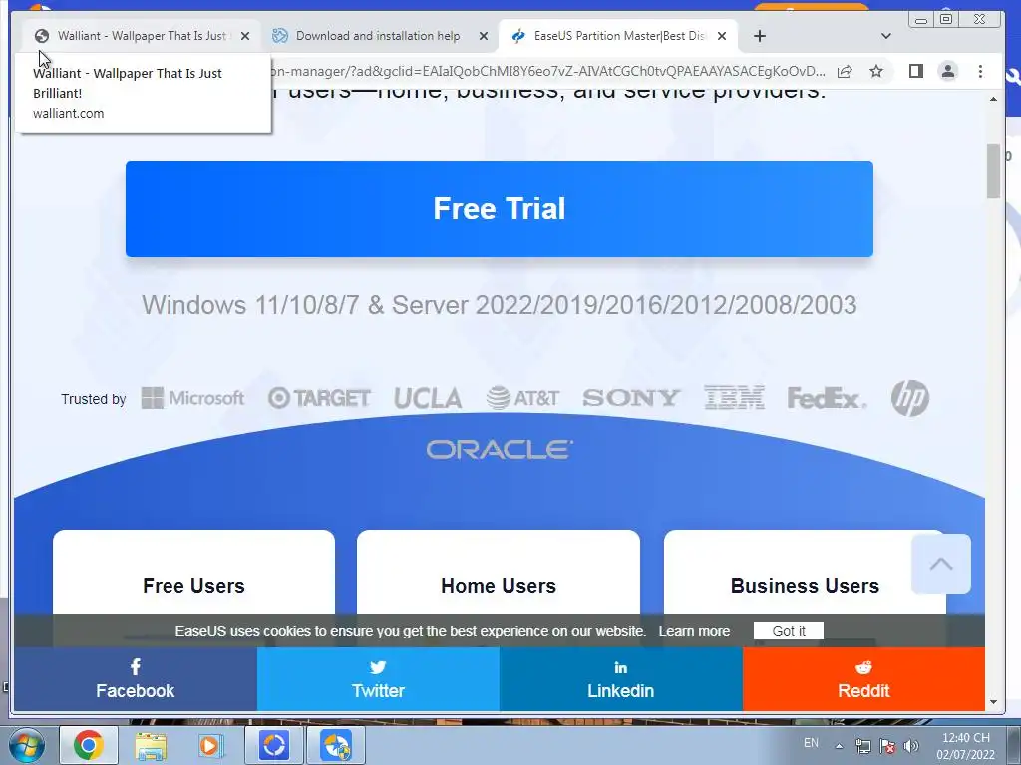The image size is (1021, 765).
Task: Click the UCLA logo
Action: coord(428,398)
